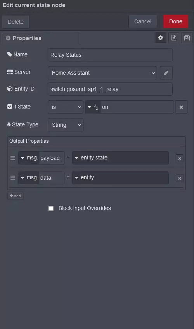Clear the If State condition
The image size is (194, 329).
pos(181,107)
